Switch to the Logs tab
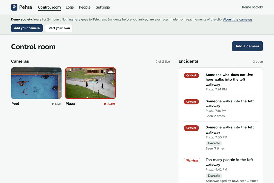The image size is (274, 183). pyautogui.click(x=70, y=7)
